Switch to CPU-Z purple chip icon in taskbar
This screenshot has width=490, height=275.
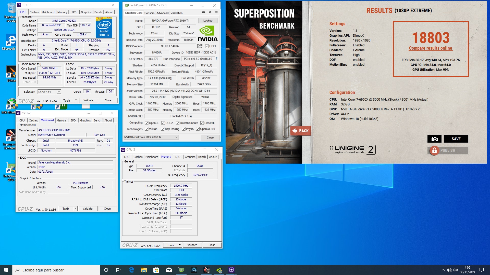pyautogui.click(x=231, y=270)
